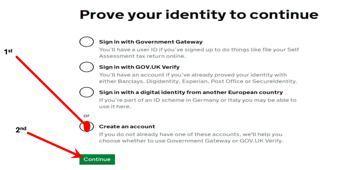Click the '1st' annotation label

(8, 52)
